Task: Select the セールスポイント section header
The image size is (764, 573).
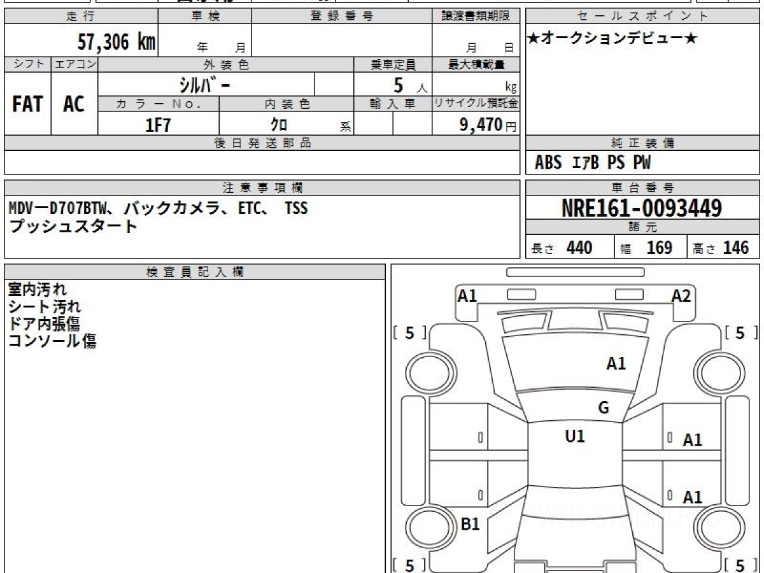Action: click(x=642, y=17)
